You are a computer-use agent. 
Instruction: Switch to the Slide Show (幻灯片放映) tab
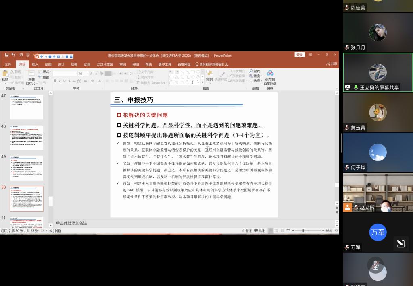tap(105, 64)
